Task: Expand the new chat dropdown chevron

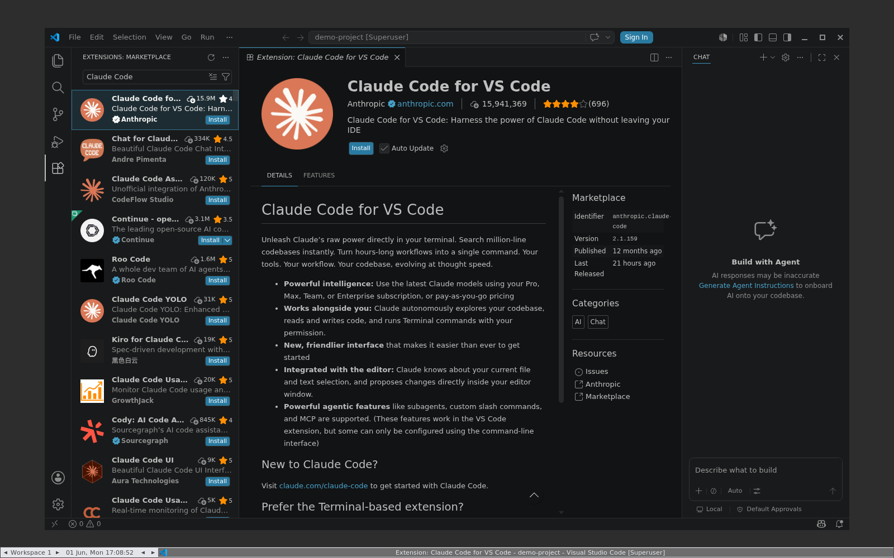Action: coord(773,57)
